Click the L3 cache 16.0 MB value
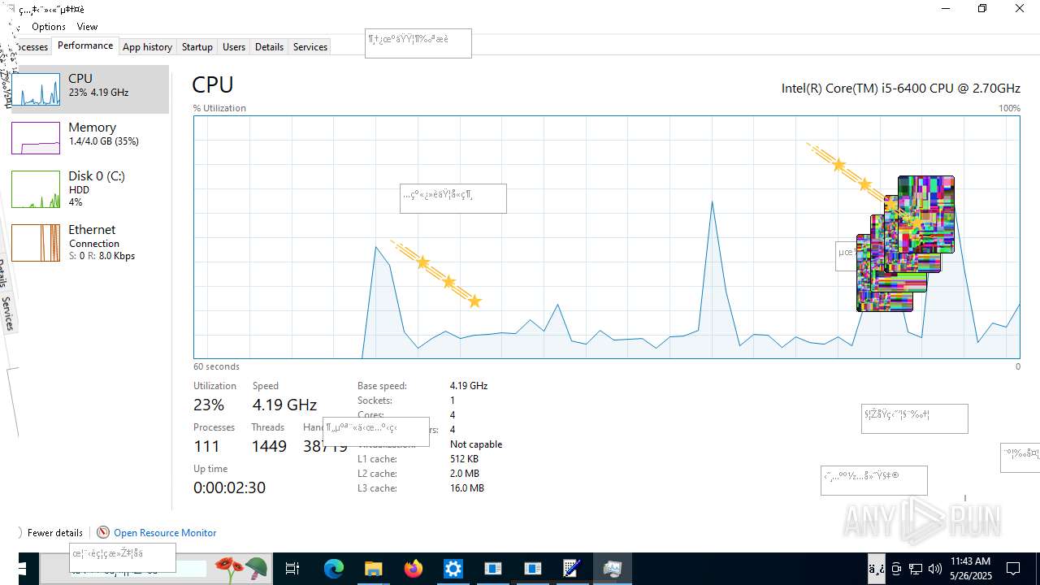 [467, 488]
